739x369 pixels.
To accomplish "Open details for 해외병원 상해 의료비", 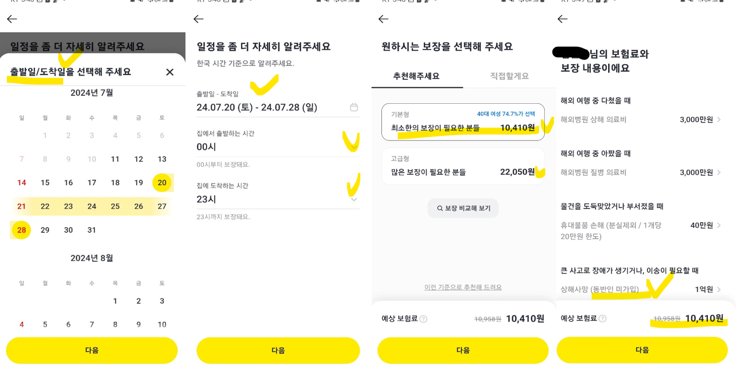I will (x=719, y=119).
